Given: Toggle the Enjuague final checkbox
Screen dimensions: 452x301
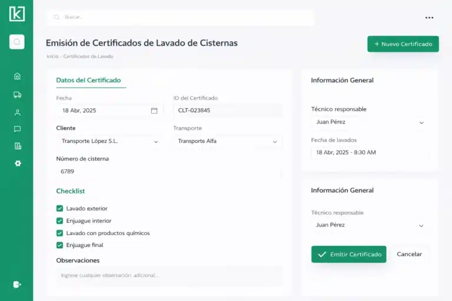Looking at the screenshot, I should (59, 245).
